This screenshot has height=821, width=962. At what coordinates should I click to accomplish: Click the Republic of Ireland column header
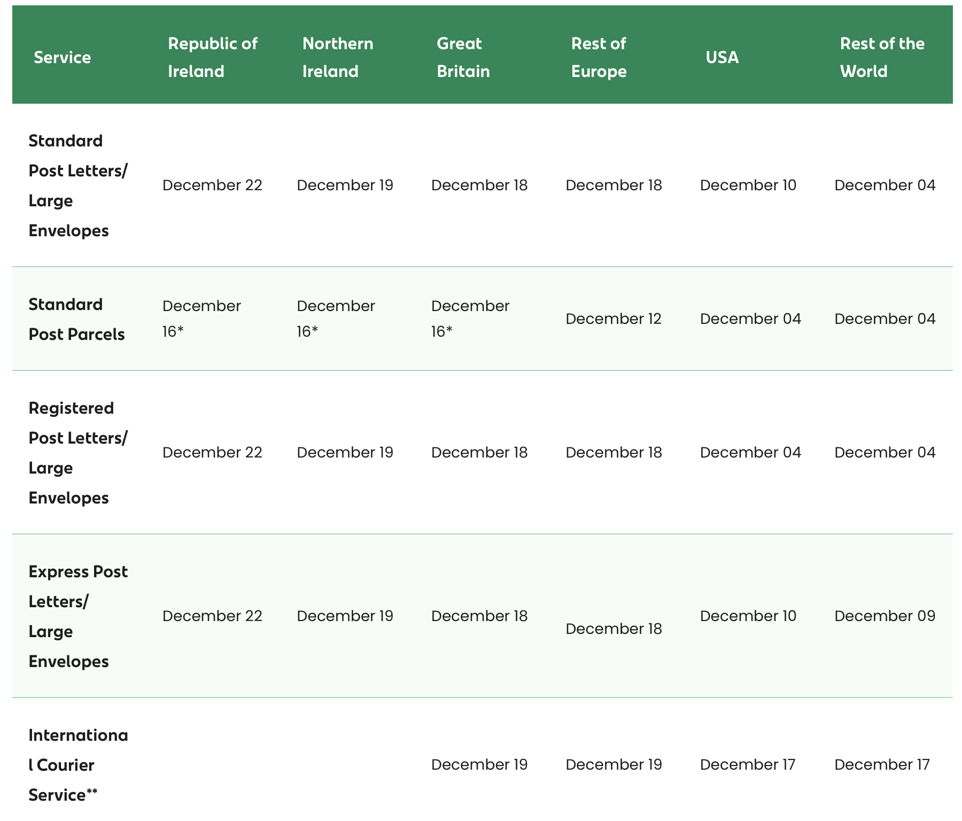coord(212,57)
